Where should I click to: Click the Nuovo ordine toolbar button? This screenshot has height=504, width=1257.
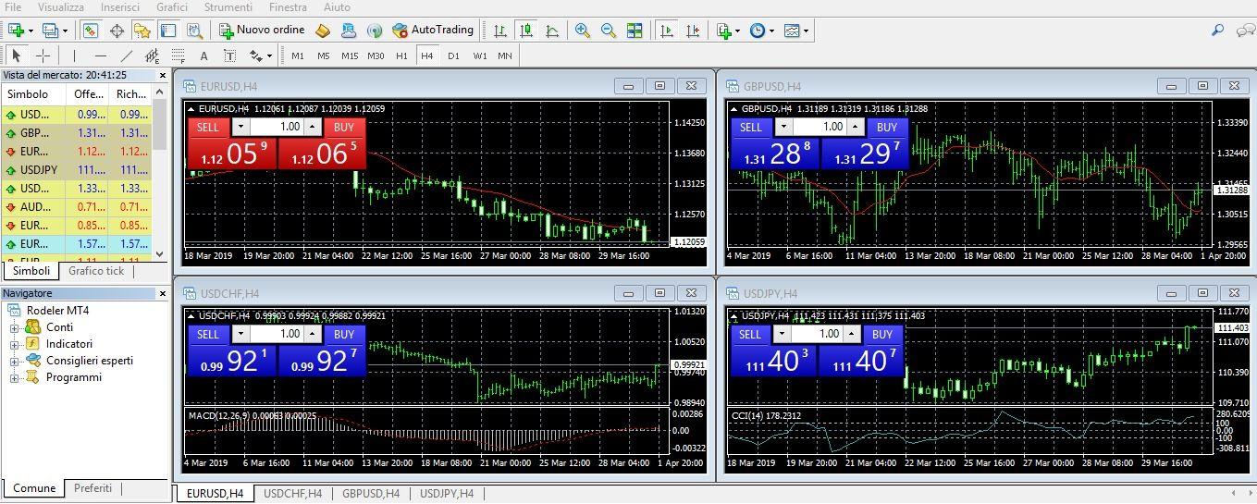coord(262,31)
